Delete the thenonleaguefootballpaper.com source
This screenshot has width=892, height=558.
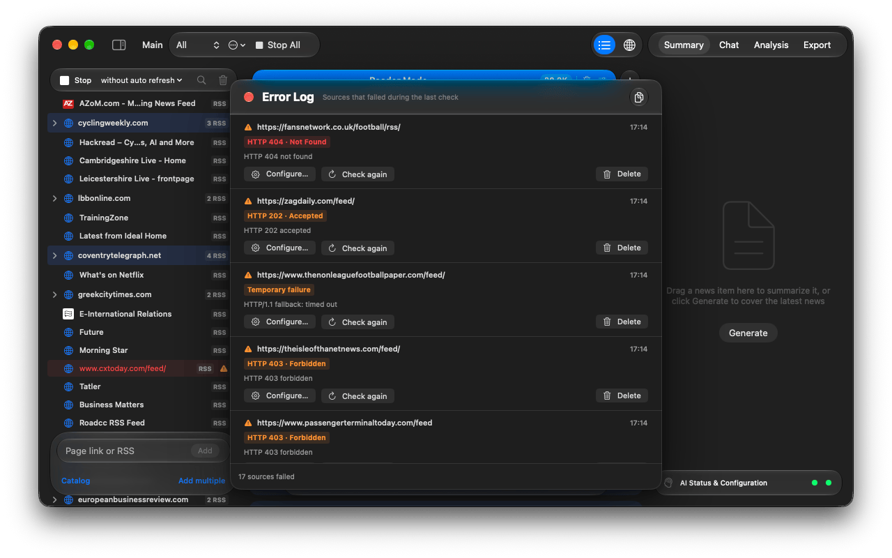pos(622,322)
